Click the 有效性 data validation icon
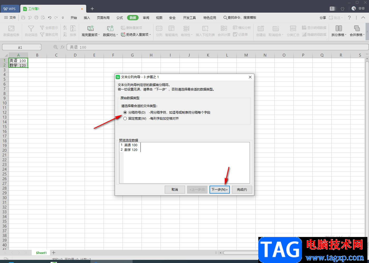 (186, 28)
